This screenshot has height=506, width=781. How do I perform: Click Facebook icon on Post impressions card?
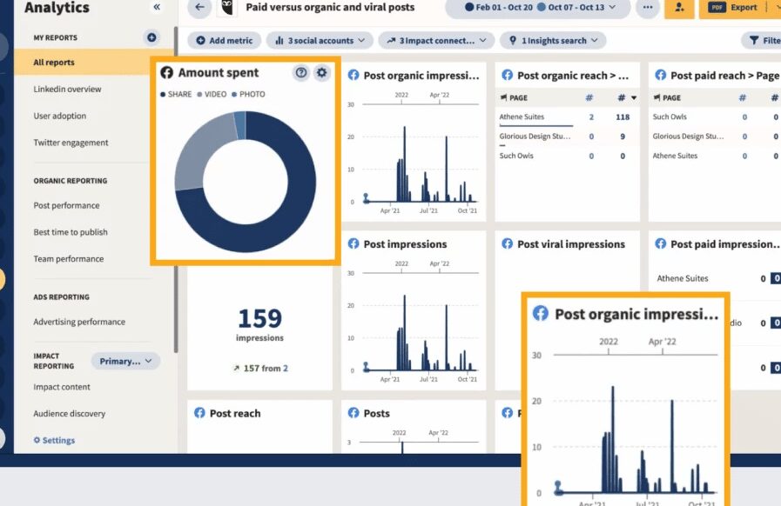(x=353, y=243)
